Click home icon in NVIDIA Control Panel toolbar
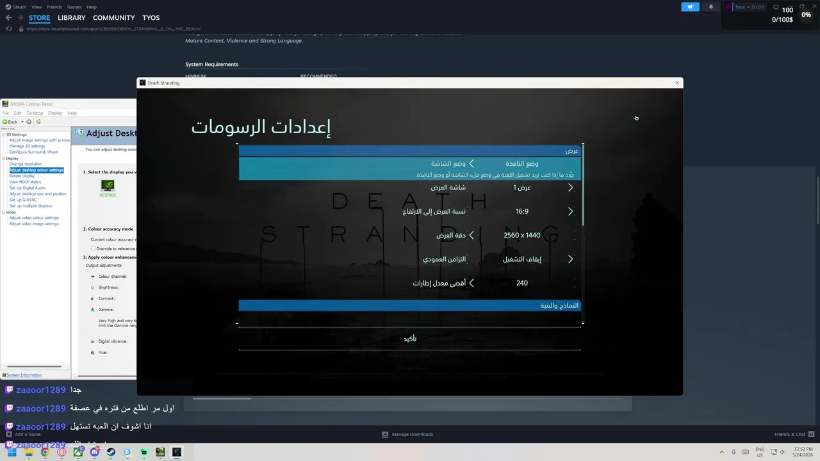 (x=38, y=122)
